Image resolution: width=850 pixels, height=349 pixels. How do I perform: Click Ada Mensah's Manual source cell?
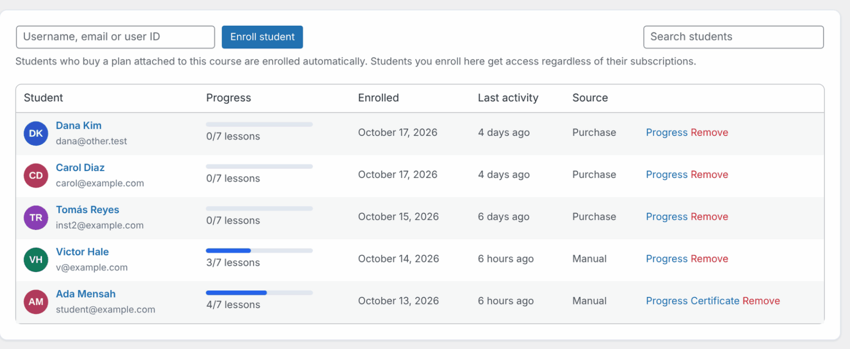point(589,301)
